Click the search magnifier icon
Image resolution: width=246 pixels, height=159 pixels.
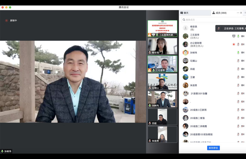[184, 20]
